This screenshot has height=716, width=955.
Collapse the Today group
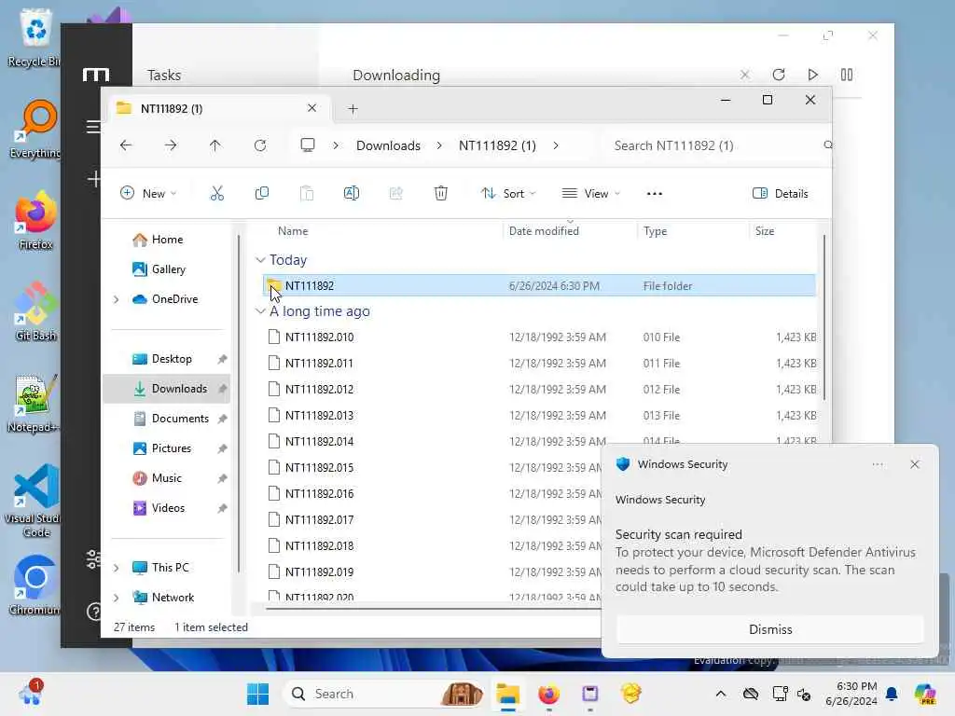coord(260,260)
